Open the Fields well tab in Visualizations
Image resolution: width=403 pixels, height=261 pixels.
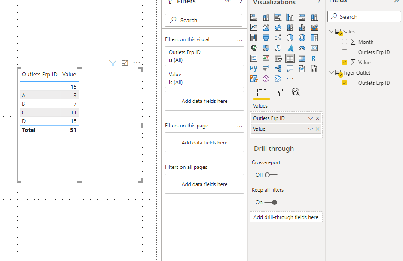coord(261,92)
